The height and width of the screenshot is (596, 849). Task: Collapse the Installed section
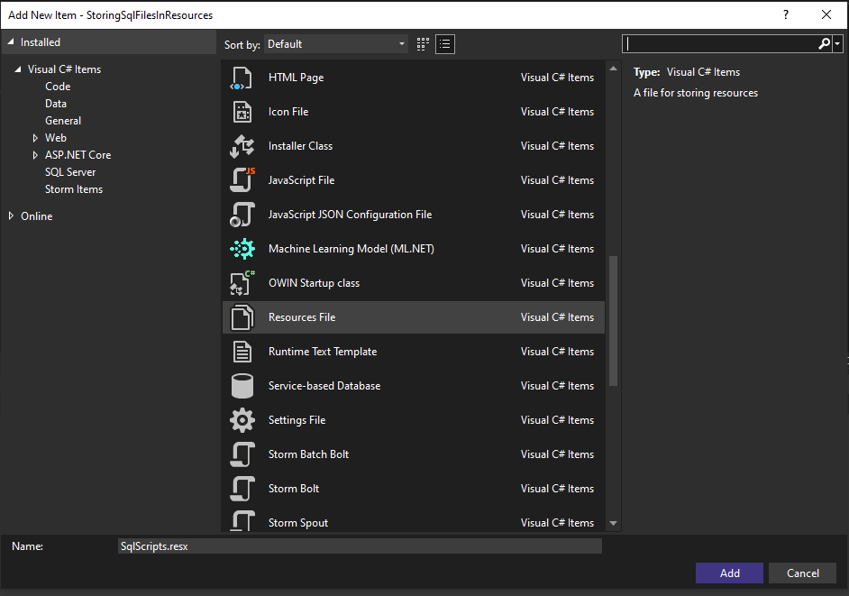tap(11, 41)
